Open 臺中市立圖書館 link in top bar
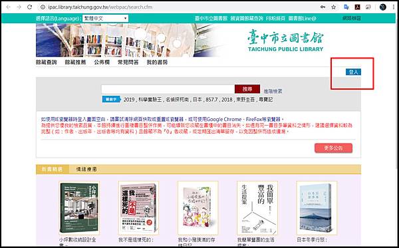This screenshot has height=248, width=399. [211, 19]
